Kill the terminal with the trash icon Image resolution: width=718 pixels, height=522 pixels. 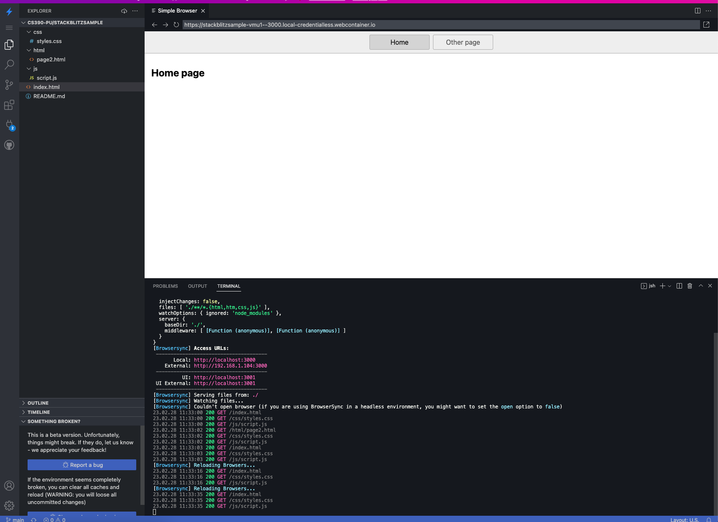690,286
